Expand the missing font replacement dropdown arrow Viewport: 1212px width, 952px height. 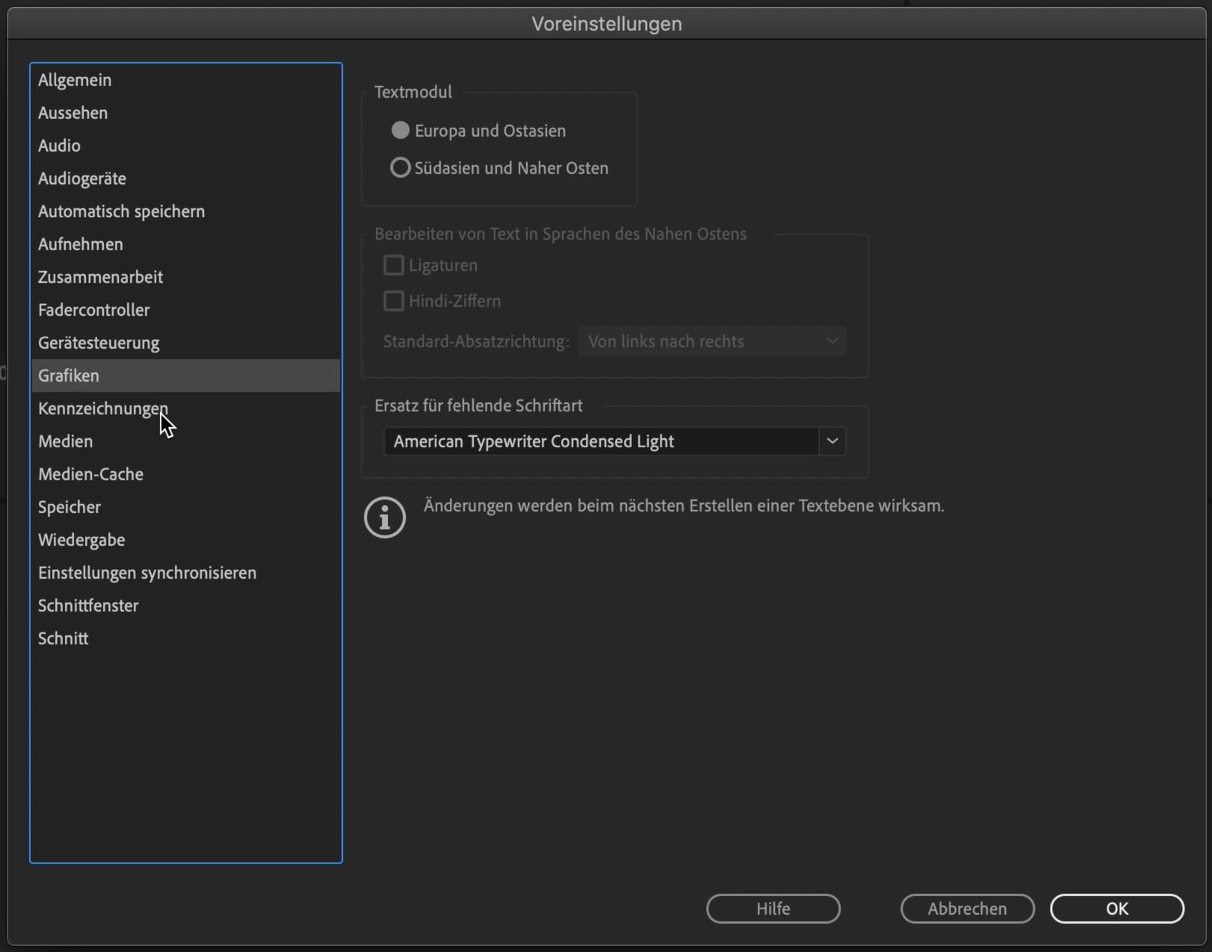(832, 441)
